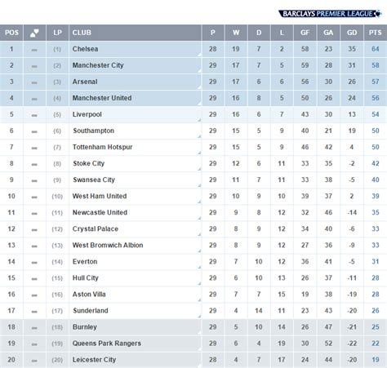Expand the Chelsea row corner triangle
Image resolution: width=387 pixels, height=368 pixels.
point(199,55)
